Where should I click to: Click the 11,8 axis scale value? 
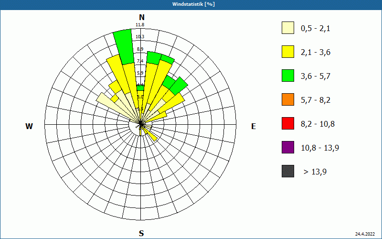(140, 25)
